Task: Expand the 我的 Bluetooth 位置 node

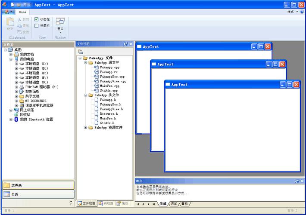Action: 11,120
